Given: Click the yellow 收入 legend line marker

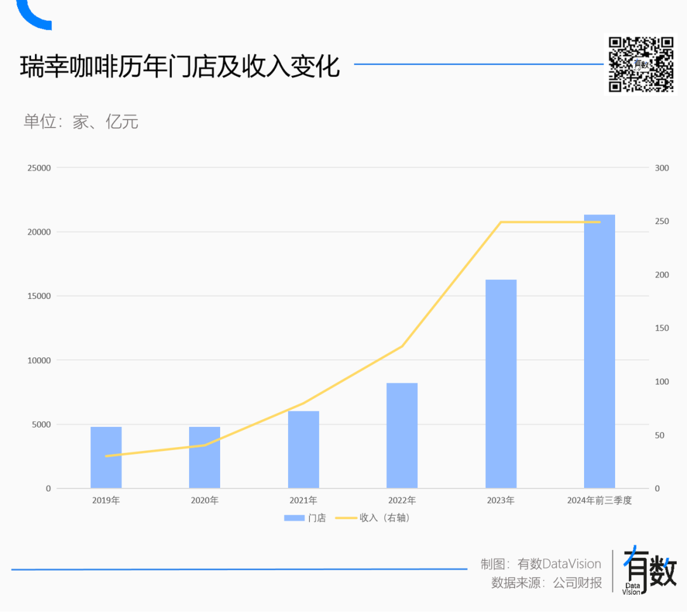Looking at the screenshot, I should coord(345,518).
